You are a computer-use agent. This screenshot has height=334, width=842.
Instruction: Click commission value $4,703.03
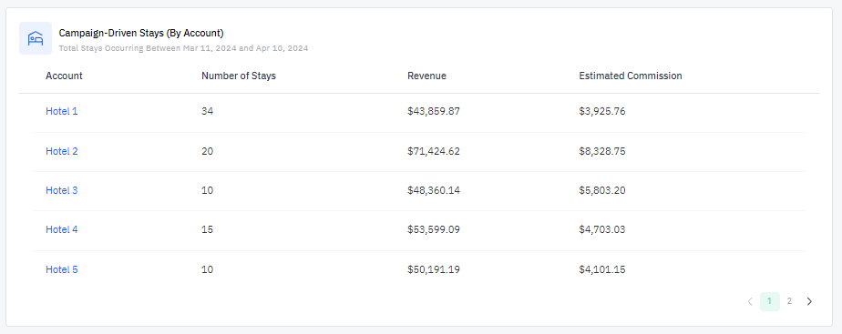click(x=602, y=229)
